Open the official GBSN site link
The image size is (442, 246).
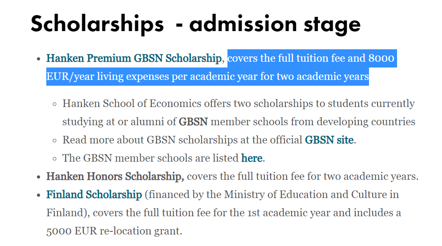coord(329,140)
